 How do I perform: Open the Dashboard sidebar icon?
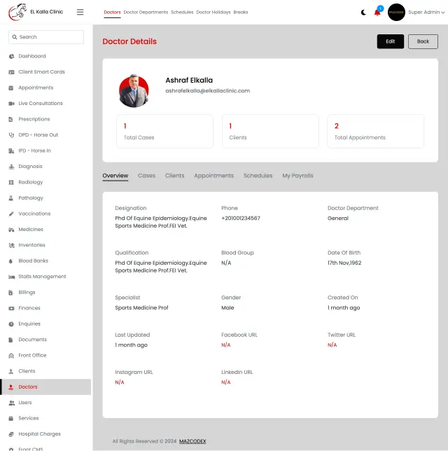(x=11, y=56)
